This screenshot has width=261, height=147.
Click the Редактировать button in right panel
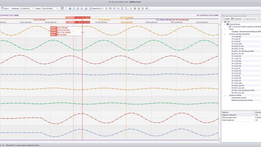(x=250, y=19)
